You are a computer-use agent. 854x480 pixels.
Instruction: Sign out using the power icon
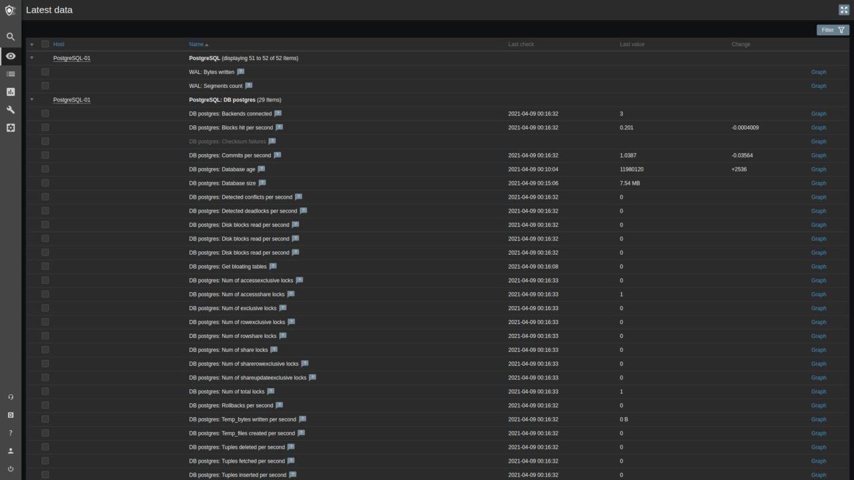[x=11, y=469]
